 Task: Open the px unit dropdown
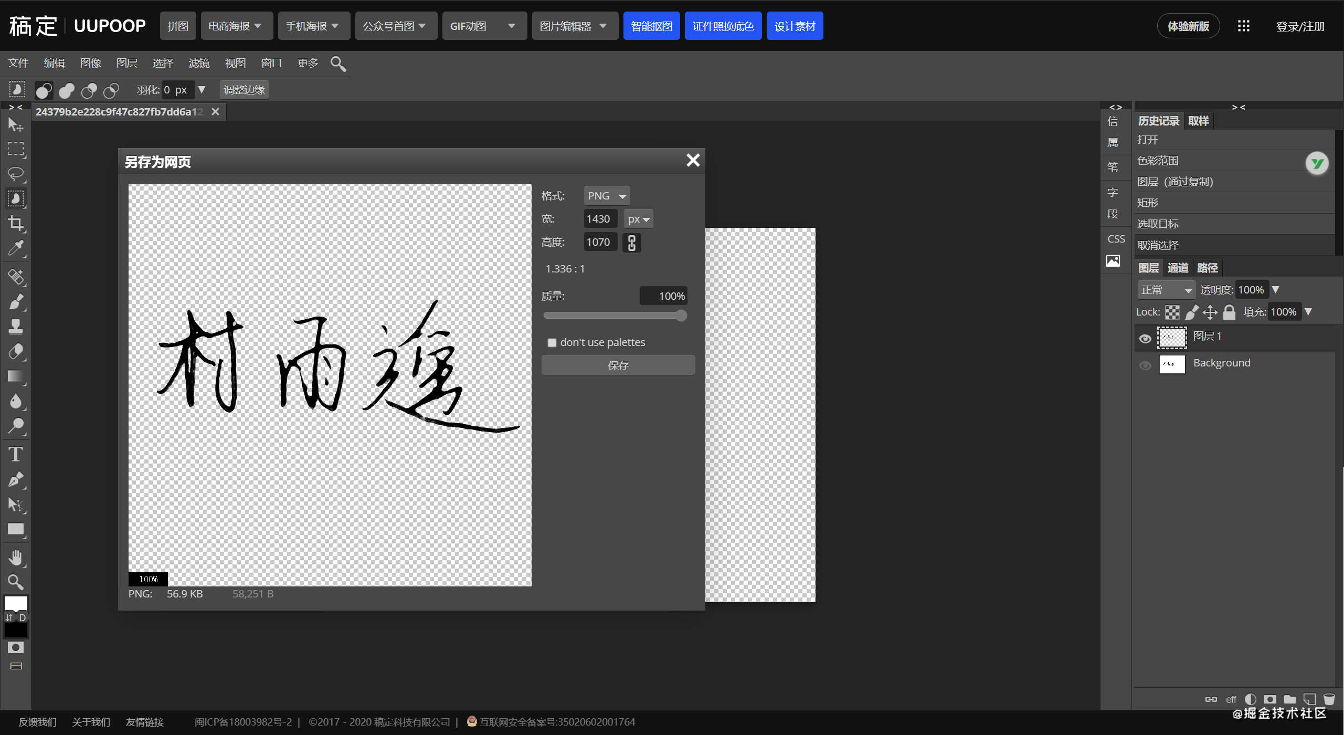638,219
